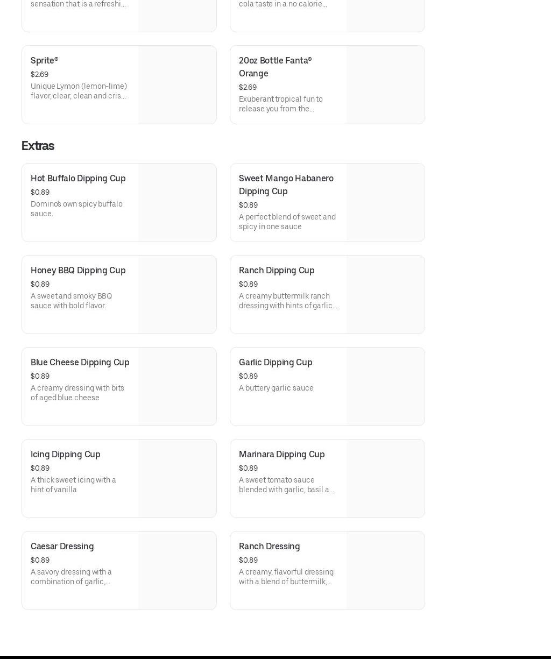Click the Icing Dipping Cup description text
This screenshot has width=551, height=659.
coord(73,485)
